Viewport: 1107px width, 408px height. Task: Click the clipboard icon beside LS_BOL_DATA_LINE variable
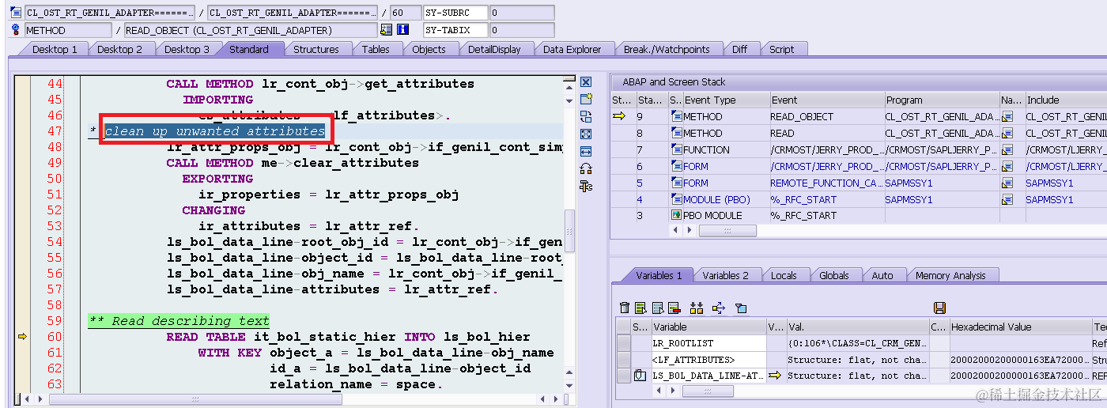[640, 376]
